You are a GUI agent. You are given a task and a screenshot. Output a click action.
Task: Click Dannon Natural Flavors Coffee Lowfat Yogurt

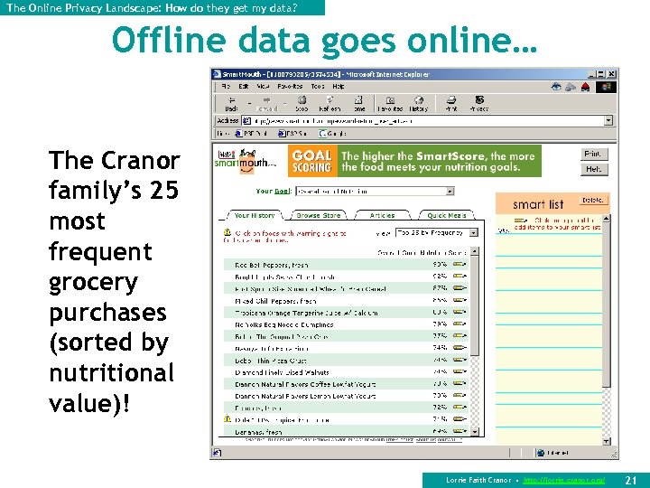pyautogui.click(x=305, y=384)
